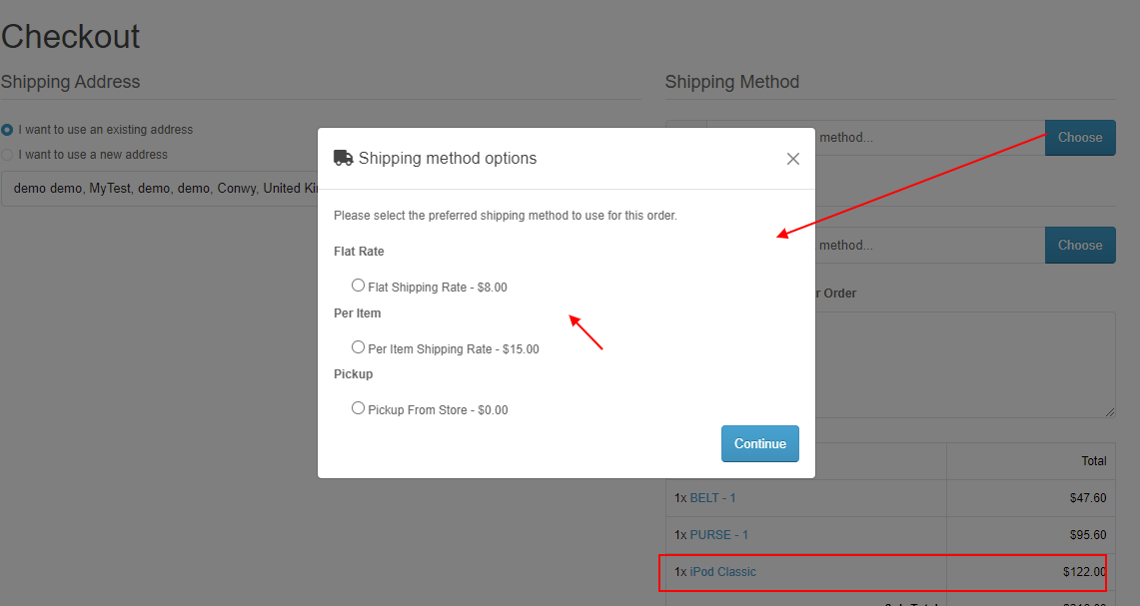This screenshot has height=606, width=1140.
Task: Pick the Pickup From Store radio option
Action: point(358,407)
